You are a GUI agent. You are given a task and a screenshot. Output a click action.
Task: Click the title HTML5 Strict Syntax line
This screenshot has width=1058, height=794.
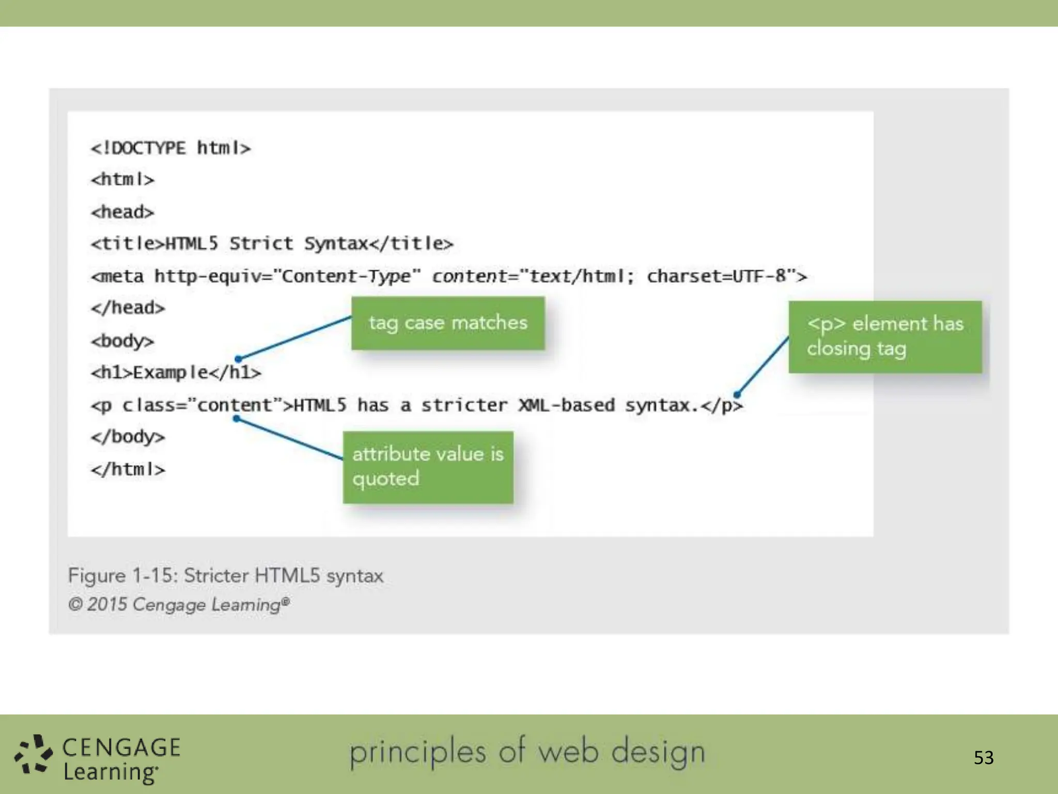pyautogui.click(x=272, y=243)
